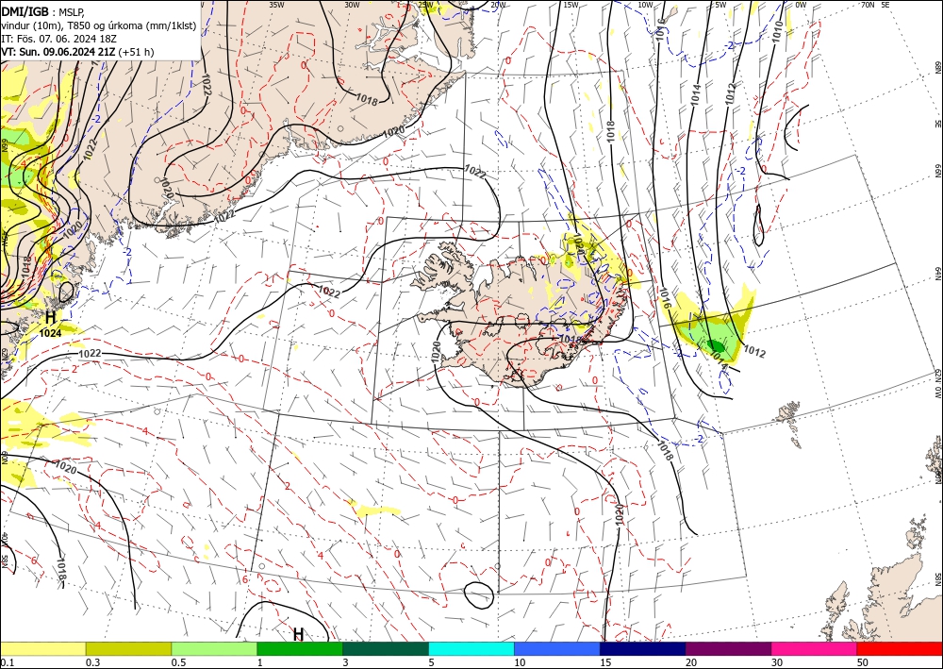The width and height of the screenshot is (943, 669).
Task: Select the dark green 3 mm legend swatch
Action: [386, 648]
